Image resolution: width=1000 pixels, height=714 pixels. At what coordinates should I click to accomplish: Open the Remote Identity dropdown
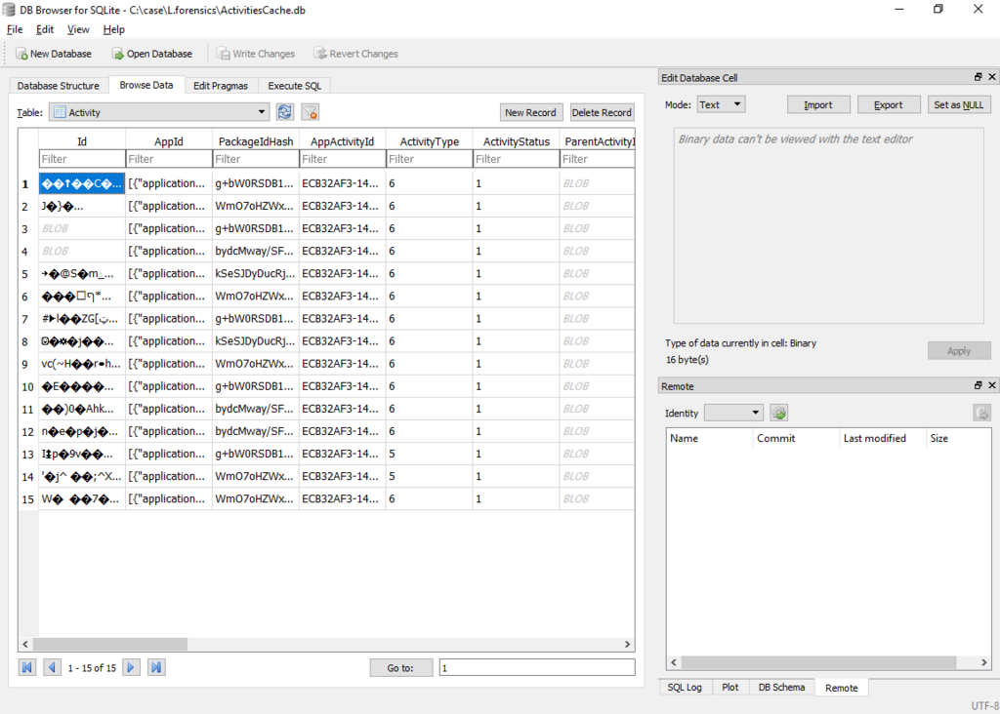tap(734, 413)
